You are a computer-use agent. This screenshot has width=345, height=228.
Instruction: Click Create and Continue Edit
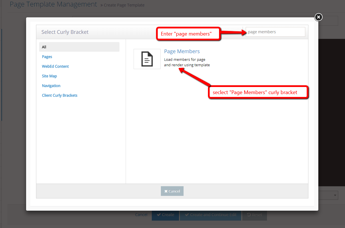coord(211,215)
